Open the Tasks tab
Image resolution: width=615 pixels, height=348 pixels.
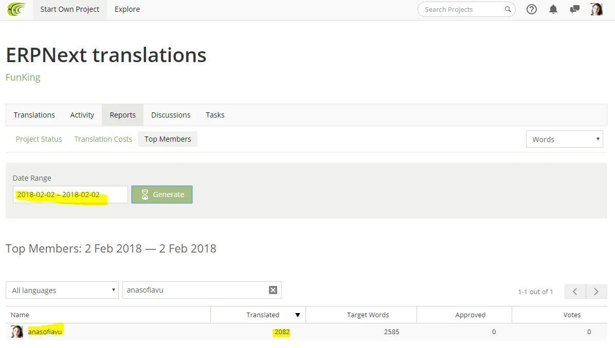[215, 115]
